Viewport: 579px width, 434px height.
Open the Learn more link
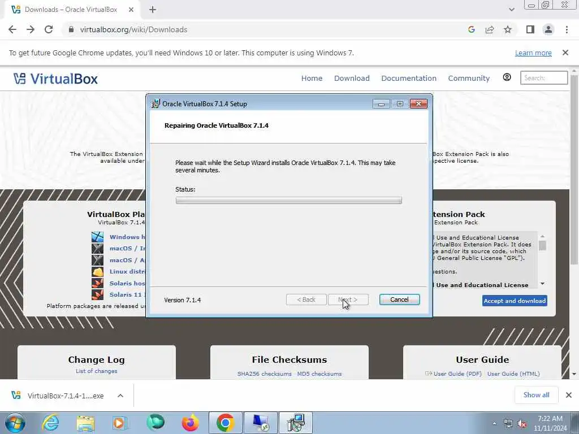click(x=533, y=53)
